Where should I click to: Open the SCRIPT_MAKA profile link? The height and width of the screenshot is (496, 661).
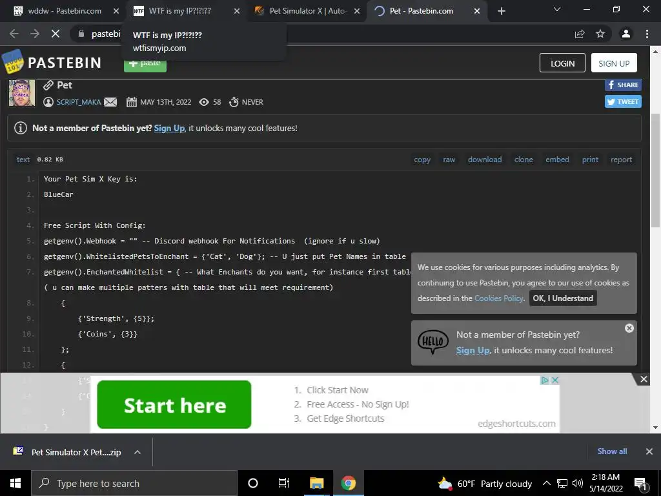(78, 102)
